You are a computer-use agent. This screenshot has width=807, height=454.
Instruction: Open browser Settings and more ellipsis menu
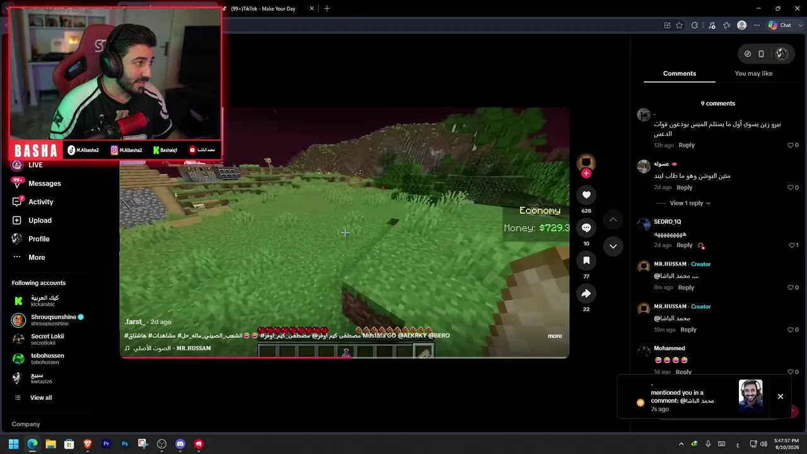coord(757,25)
